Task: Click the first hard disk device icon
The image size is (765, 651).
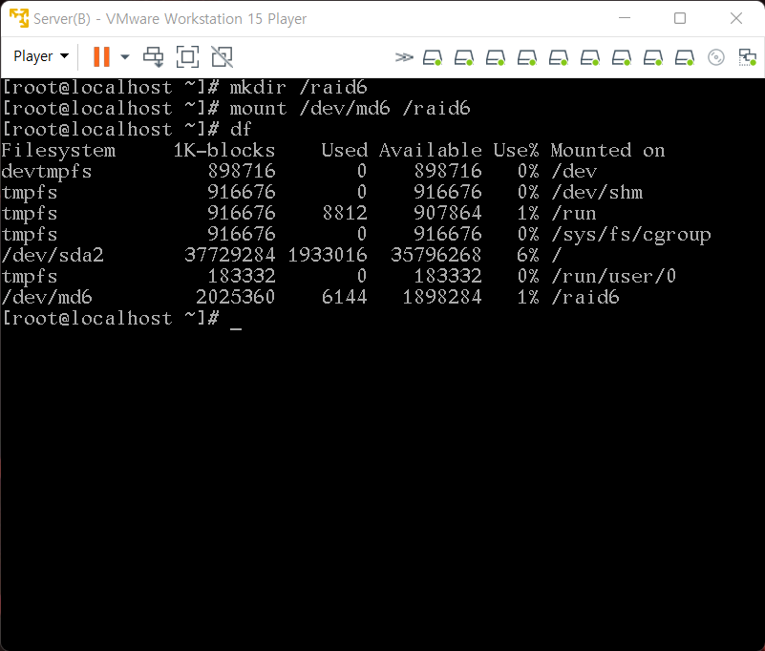Action: pyautogui.click(x=433, y=57)
